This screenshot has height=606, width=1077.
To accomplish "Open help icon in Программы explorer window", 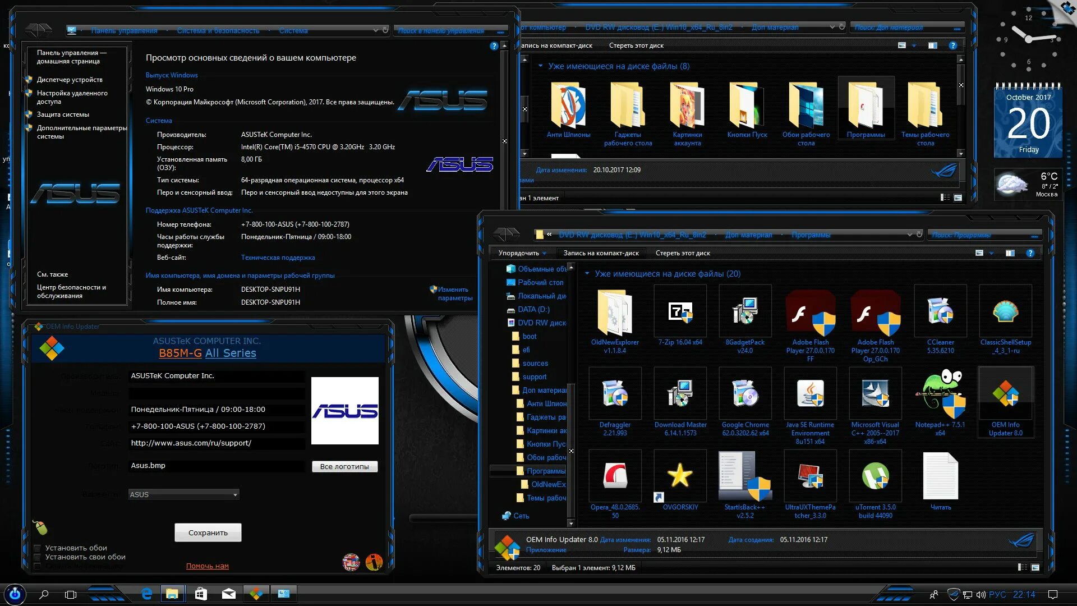I will point(1030,253).
